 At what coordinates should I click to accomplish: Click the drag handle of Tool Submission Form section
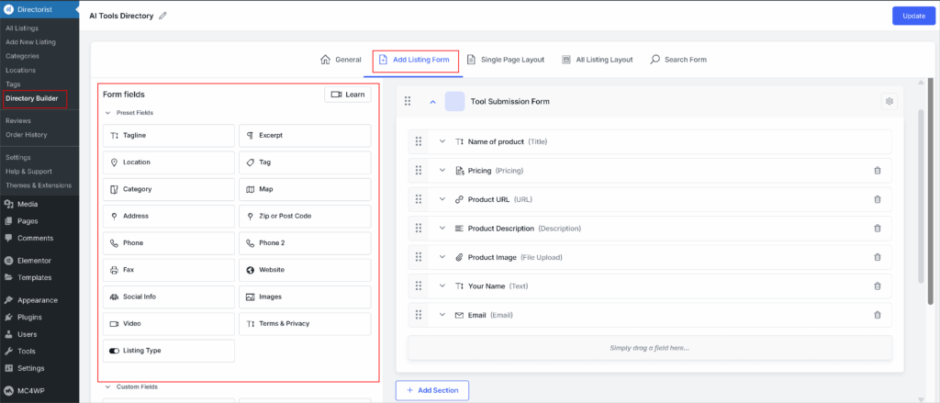tap(408, 102)
